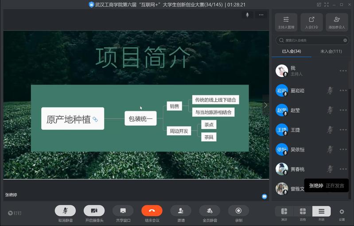Click the 入会口令 join code button

click(x=311, y=22)
